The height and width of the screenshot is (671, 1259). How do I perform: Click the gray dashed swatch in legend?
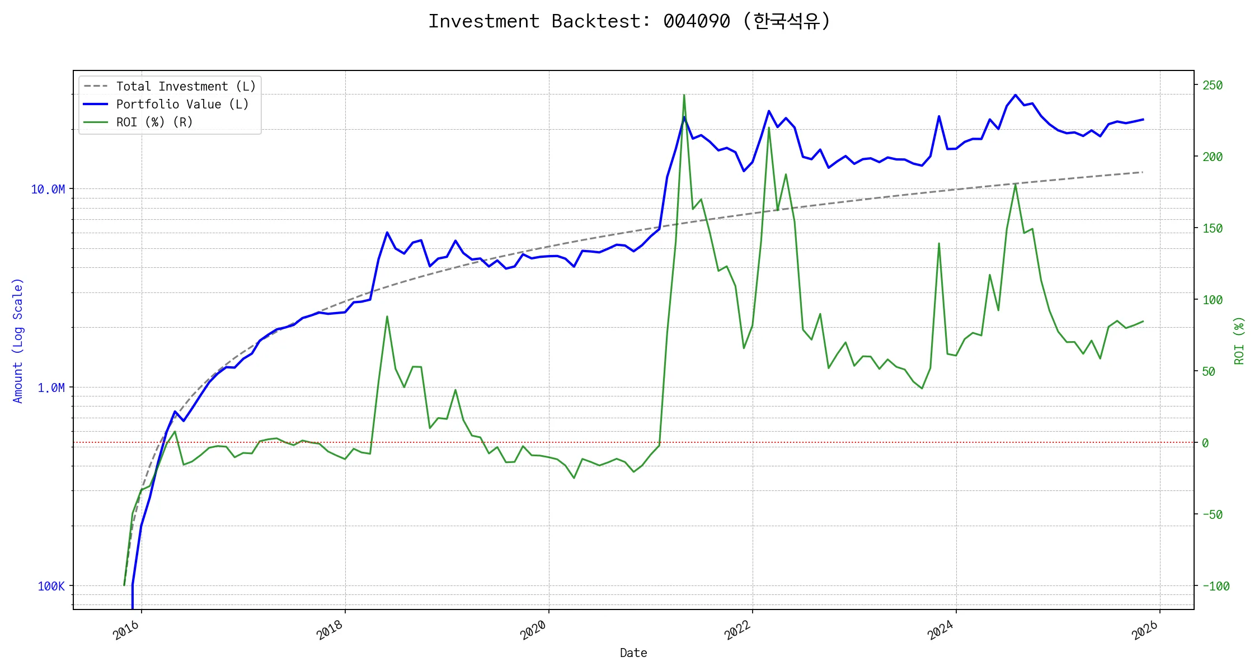95,86
